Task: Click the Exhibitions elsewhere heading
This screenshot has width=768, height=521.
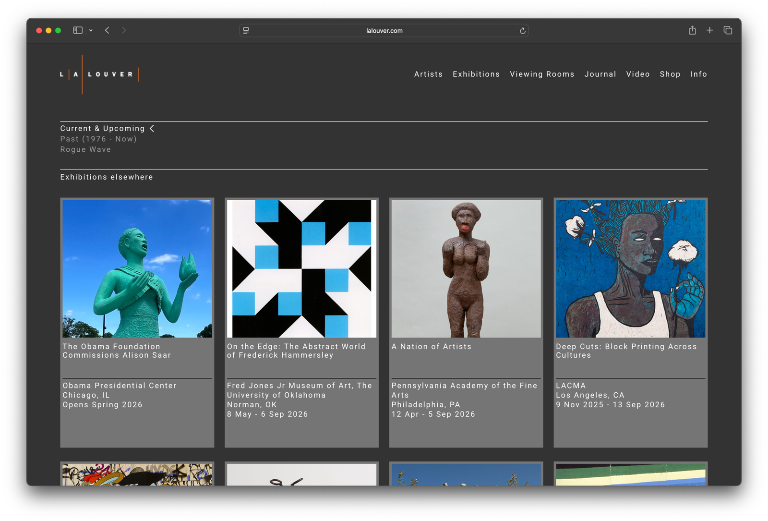Action: pos(107,177)
